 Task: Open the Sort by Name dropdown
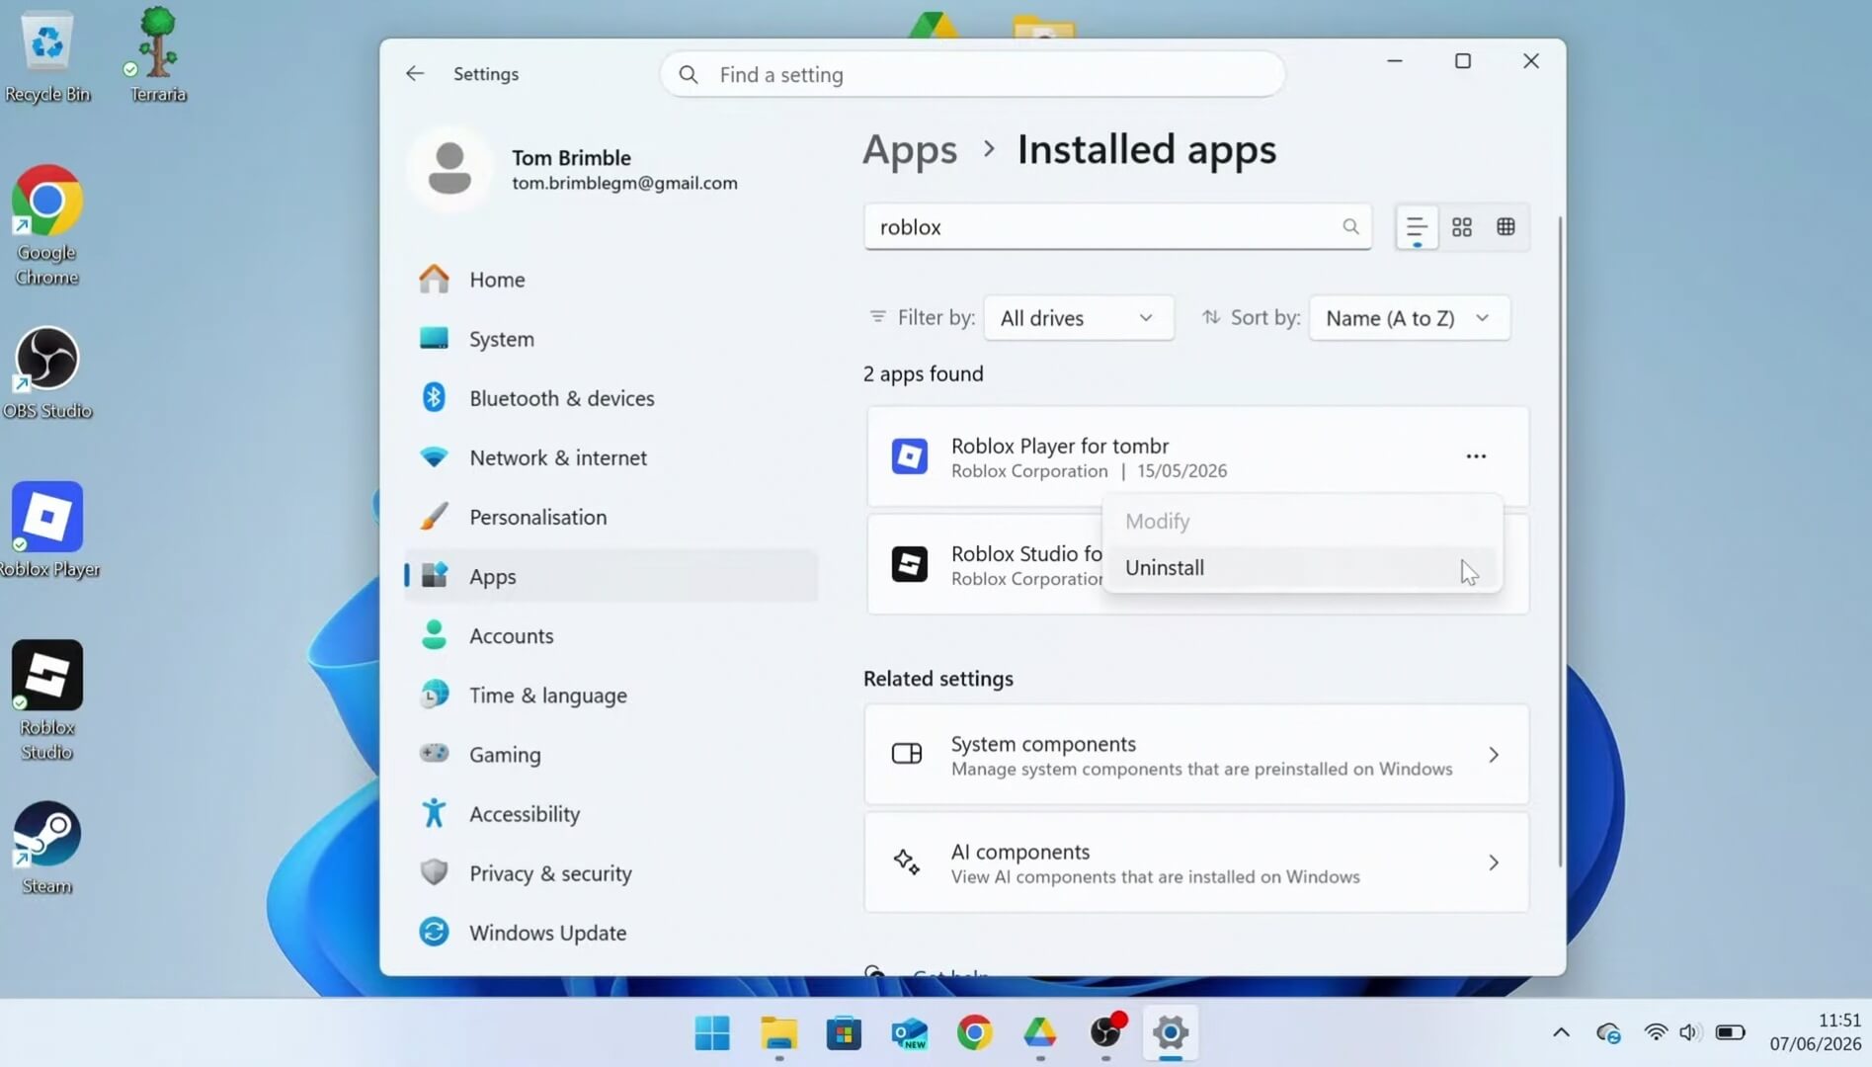(1410, 318)
